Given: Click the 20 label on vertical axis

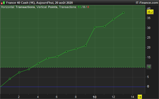Looking at the screenshot, I should click(149, 47).
